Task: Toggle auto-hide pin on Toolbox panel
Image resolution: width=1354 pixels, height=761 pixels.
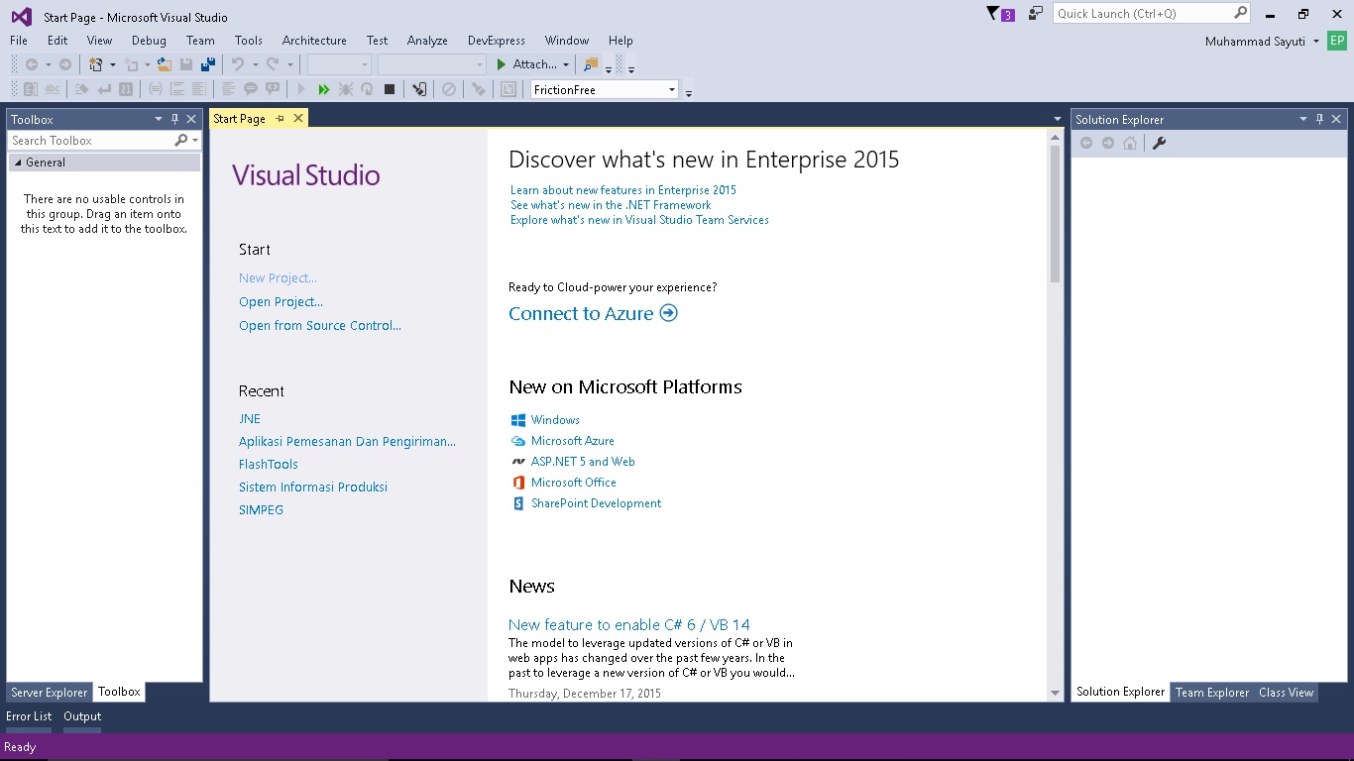Action: pos(174,119)
